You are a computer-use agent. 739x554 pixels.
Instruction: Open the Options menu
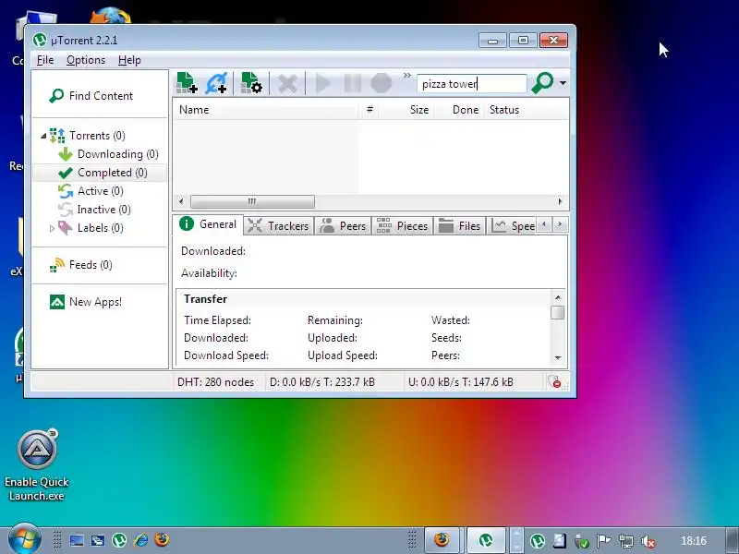pyautogui.click(x=86, y=60)
